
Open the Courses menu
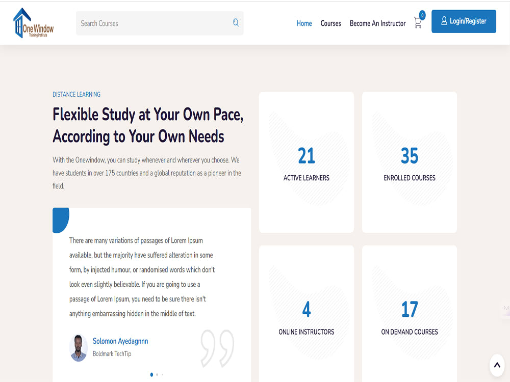coord(330,23)
